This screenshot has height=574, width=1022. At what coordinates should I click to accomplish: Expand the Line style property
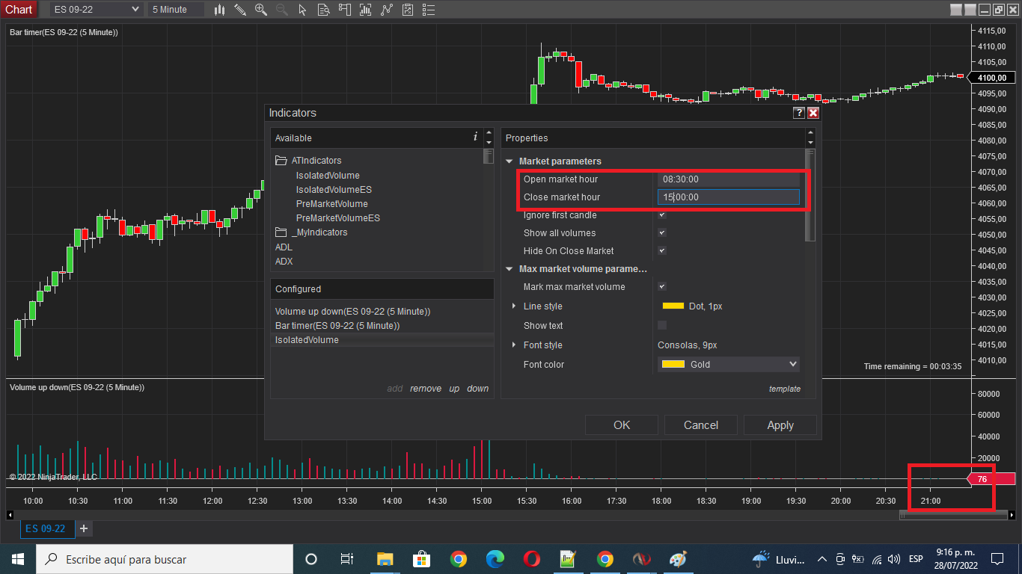pyautogui.click(x=514, y=306)
